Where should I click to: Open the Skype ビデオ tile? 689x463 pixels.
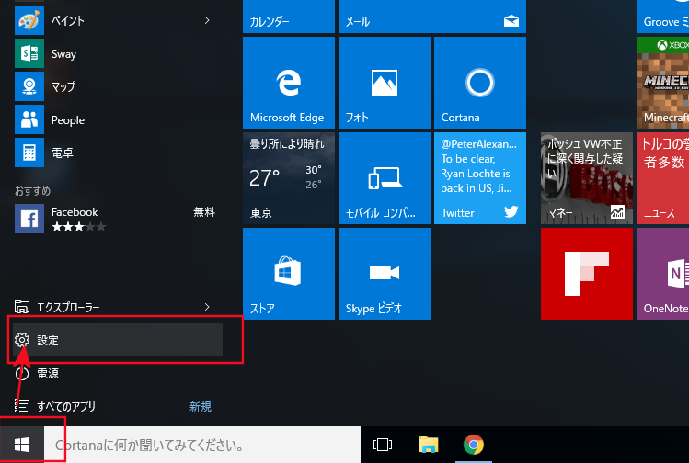385,274
